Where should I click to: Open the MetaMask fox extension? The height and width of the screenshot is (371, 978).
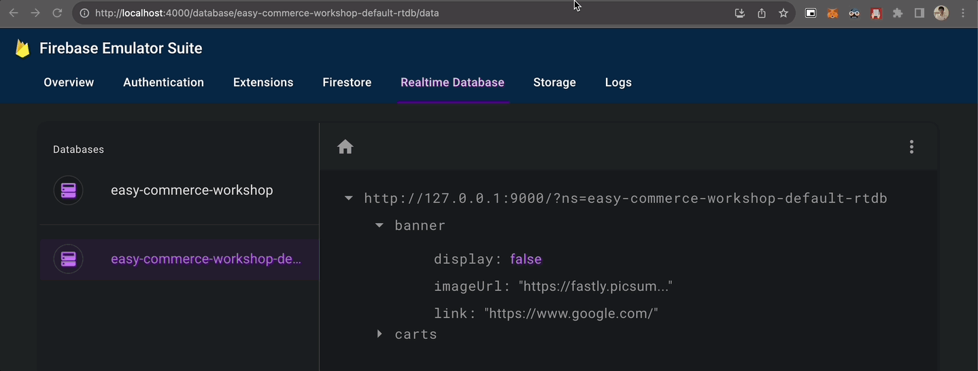(832, 13)
